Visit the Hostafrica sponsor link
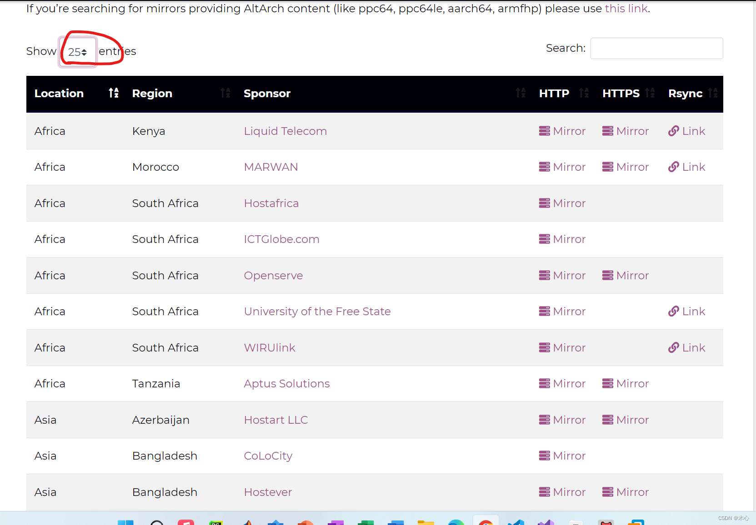756x525 pixels. pyautogui.click(x=271, y=203)
